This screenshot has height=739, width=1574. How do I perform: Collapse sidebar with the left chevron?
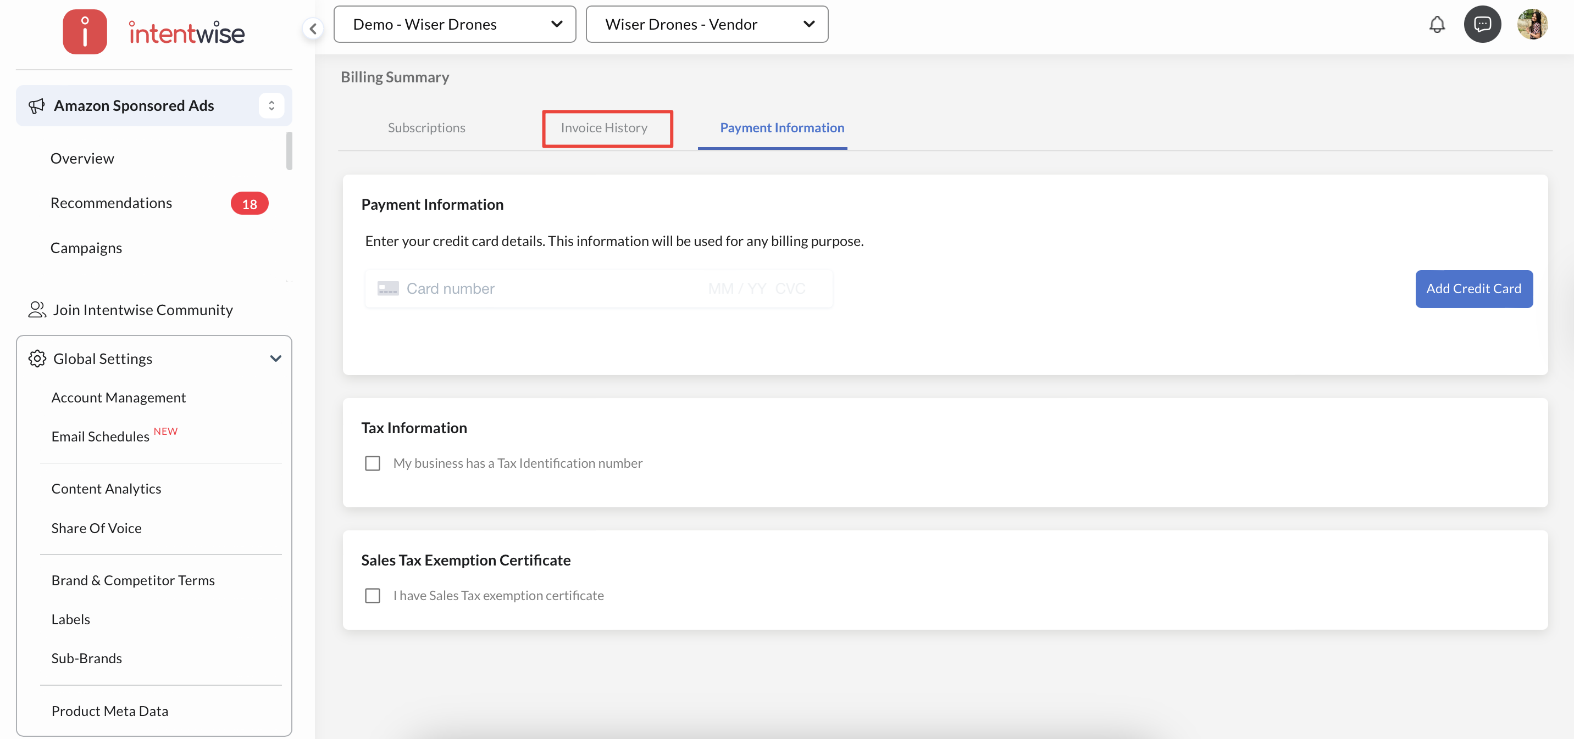click(x=313, y=28)
